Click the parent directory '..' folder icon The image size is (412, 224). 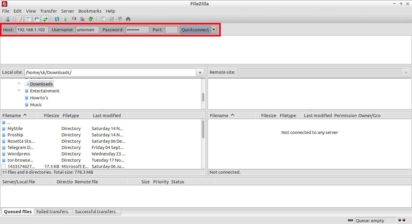tap(4, 122)
